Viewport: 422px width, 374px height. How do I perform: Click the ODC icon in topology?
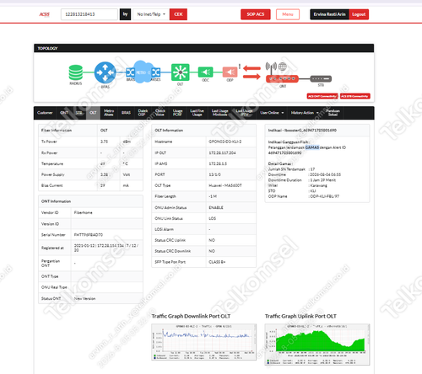pyautogui.click(x=205, y=72)
